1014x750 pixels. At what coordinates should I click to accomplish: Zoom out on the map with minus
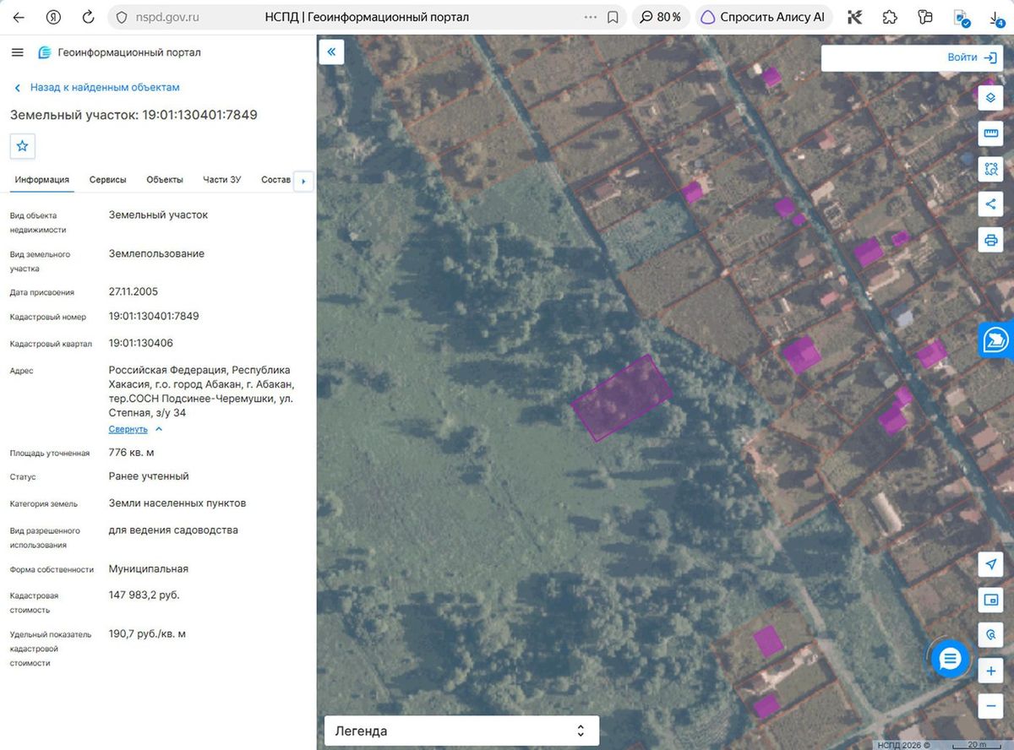point(991,705)
